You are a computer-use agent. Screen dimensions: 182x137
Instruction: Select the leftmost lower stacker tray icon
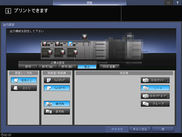click(50, 52)
